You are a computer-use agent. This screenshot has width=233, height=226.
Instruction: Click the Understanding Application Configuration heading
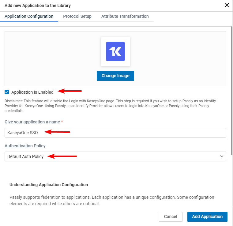point(49,185)
